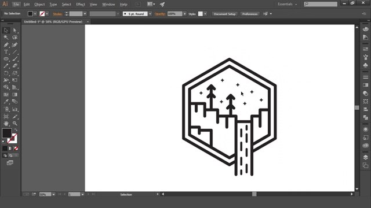Viewport: 371px width, 208px height.
Task: Set paint mode to Color
Action: [5, 148]
